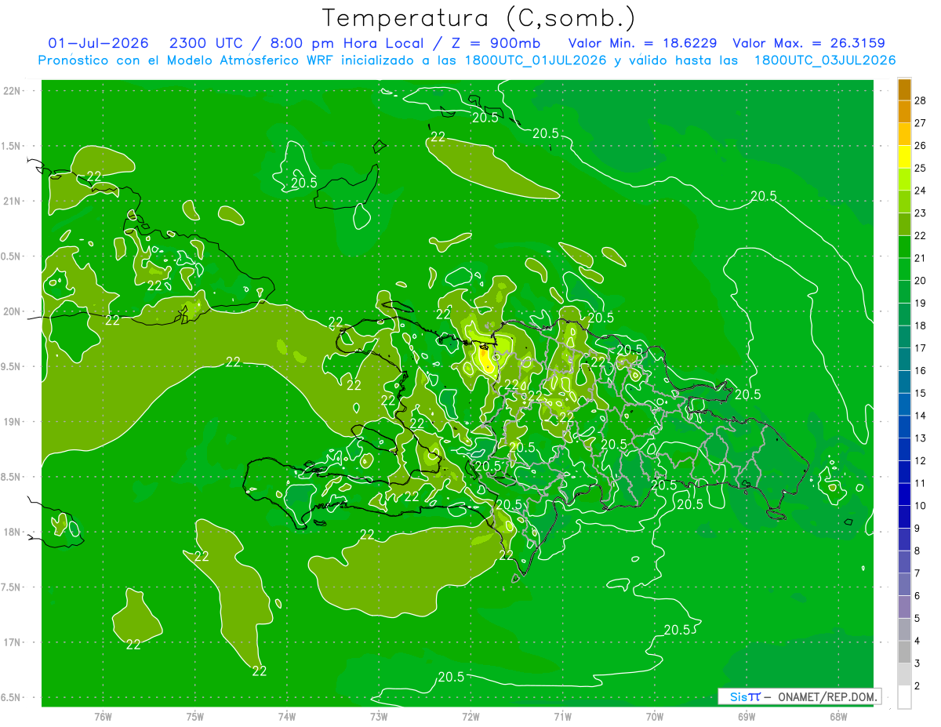Pick the lime swatch between 24 and 25
Screen dimensions: 941x727
point(904,179)
